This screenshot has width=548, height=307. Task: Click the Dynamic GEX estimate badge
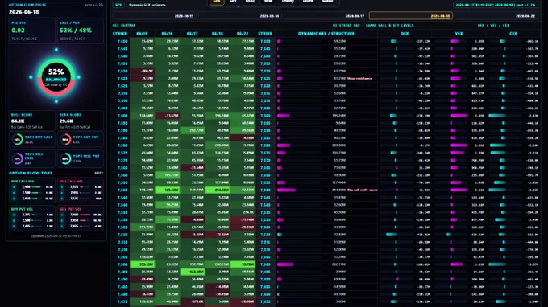[x=147, y=5]
